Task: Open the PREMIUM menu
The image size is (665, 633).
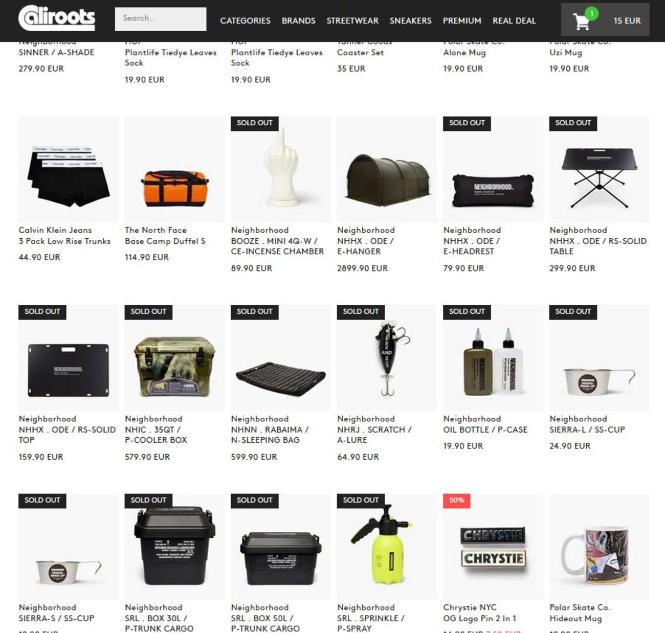Action: [462, 20]
